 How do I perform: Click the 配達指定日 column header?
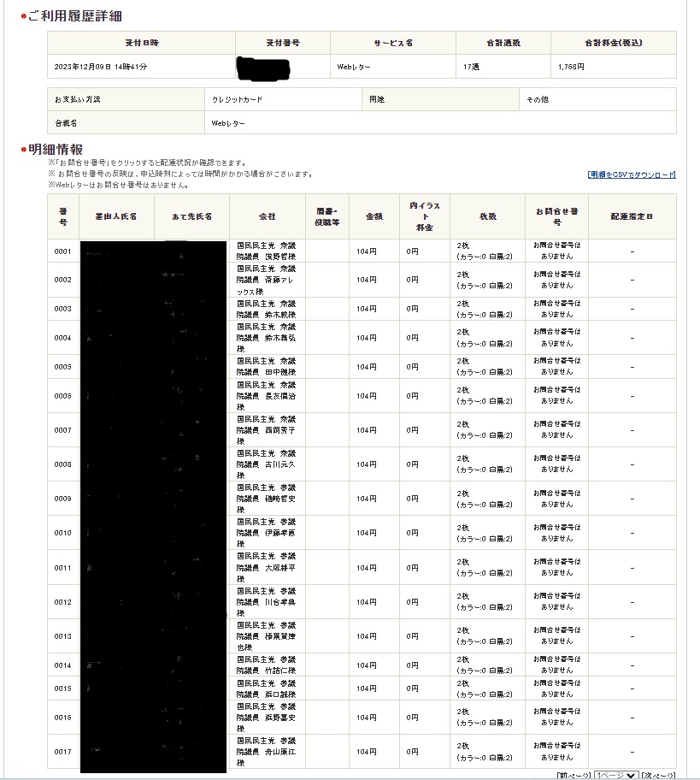pyautogui.click(x=632, y=216)
